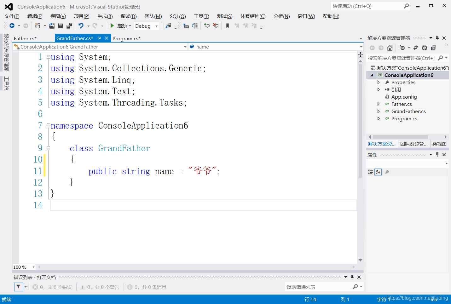Collapse the class GrandFather block outline

coord(48,148)
